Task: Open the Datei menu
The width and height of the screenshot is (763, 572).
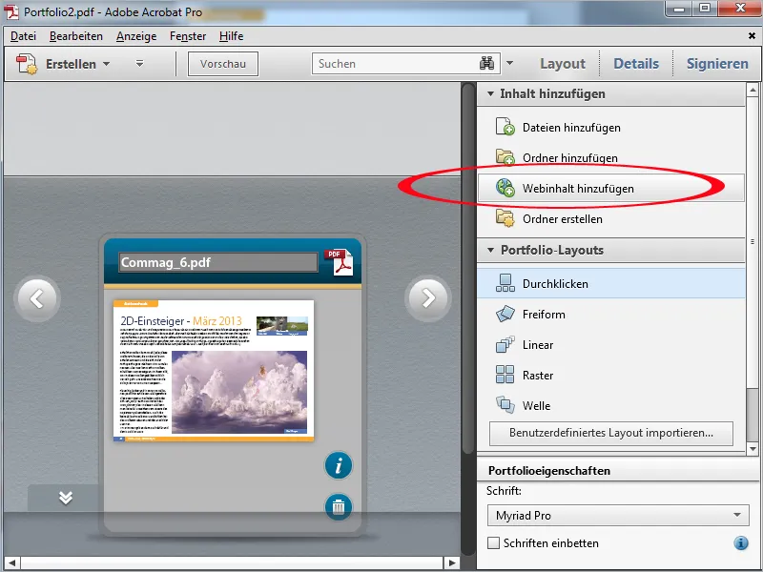Action: tap(23, 36)
